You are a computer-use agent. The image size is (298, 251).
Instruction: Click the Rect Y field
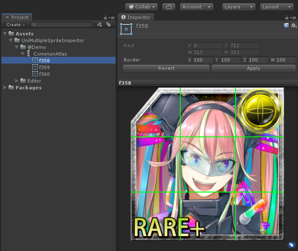coord(244,45)
